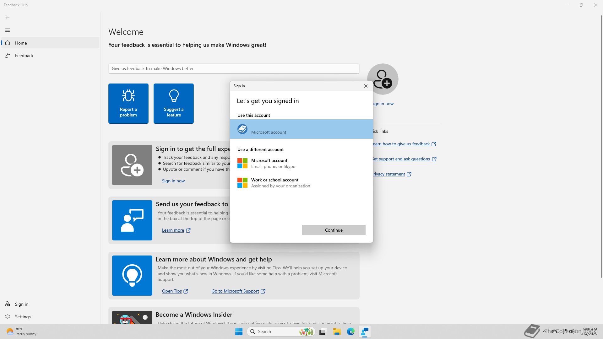
Task: Choose Microsoft account email, phone, or Skype
Action: pos(273,163)
